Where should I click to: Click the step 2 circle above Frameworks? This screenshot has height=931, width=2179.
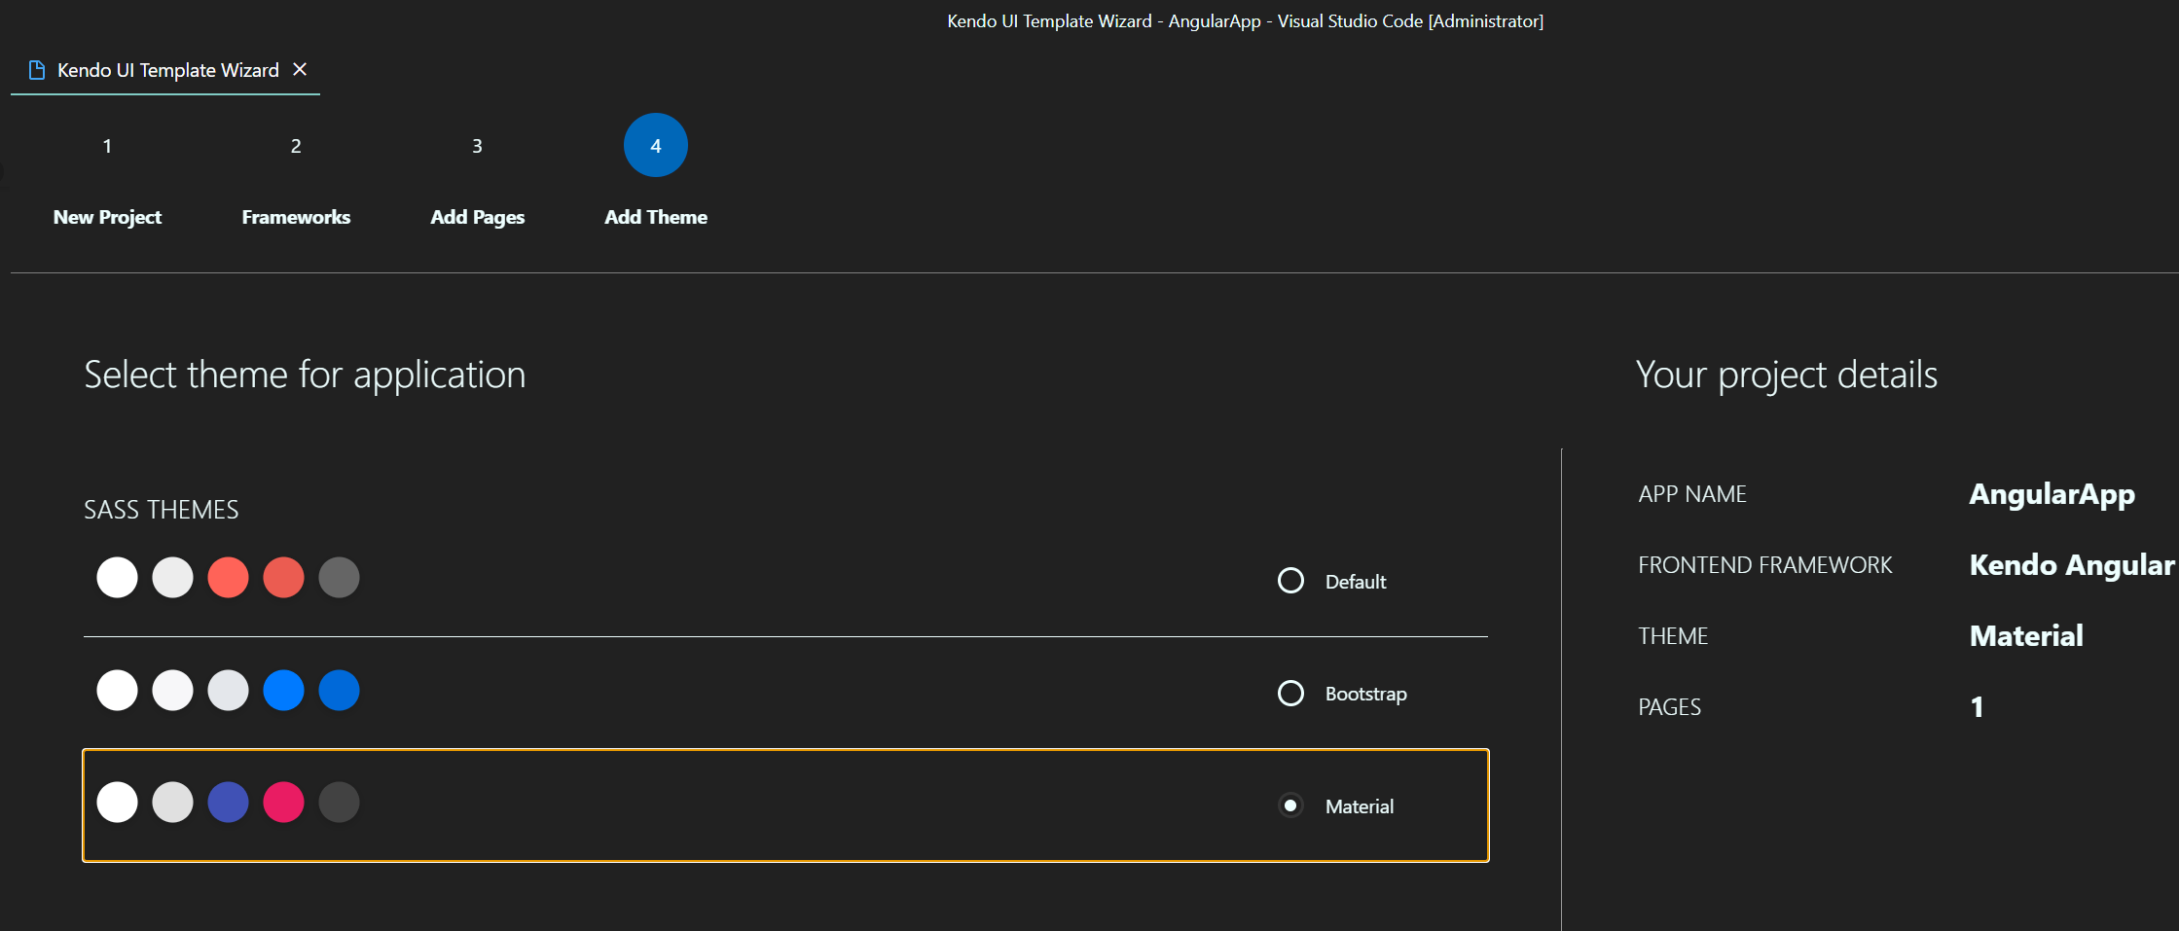coord(296,145)
